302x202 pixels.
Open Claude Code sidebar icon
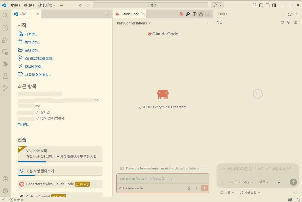(5, 64)
